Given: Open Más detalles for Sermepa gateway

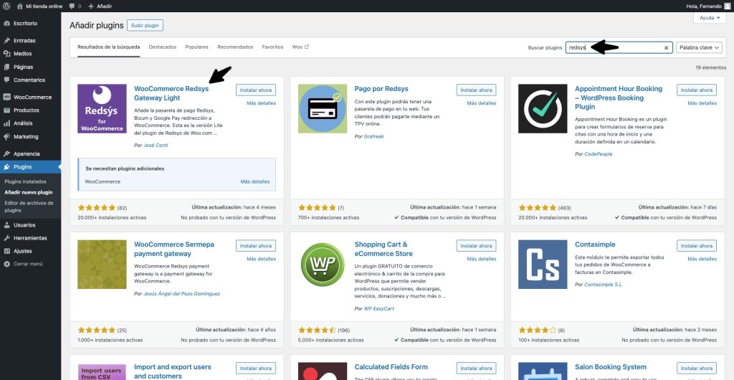Looking at the screenshot, I should coord(261,259).
